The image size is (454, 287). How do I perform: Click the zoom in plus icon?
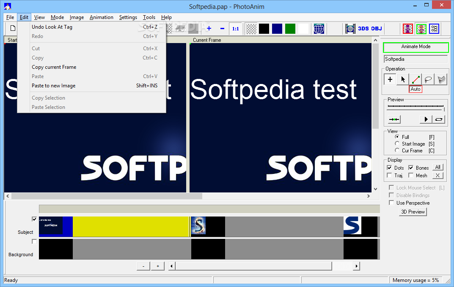(x=209, y=29)
